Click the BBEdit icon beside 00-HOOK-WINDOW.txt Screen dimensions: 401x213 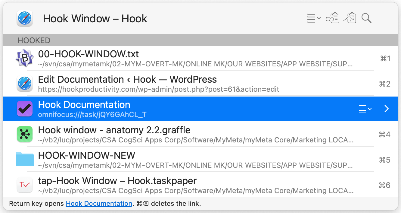(x=25, y=58)
